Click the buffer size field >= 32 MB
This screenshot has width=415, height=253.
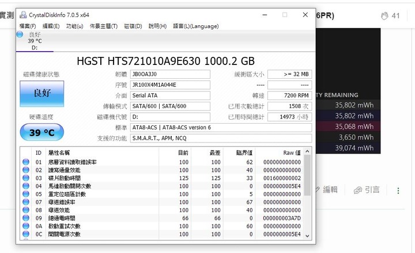coord(289,74)
